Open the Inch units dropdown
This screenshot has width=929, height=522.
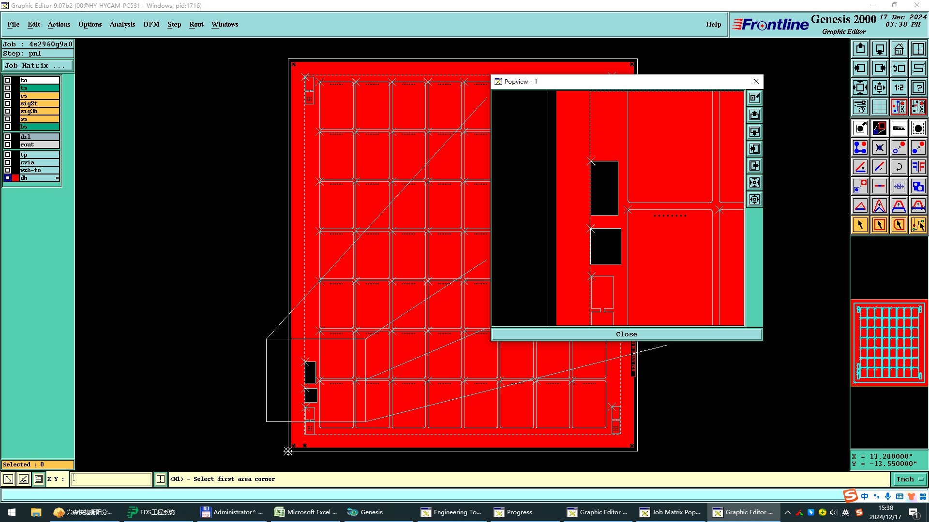909,479
